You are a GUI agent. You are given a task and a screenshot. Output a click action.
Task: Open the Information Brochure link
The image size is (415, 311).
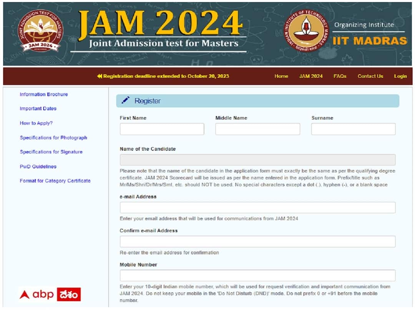click(43, 94)
